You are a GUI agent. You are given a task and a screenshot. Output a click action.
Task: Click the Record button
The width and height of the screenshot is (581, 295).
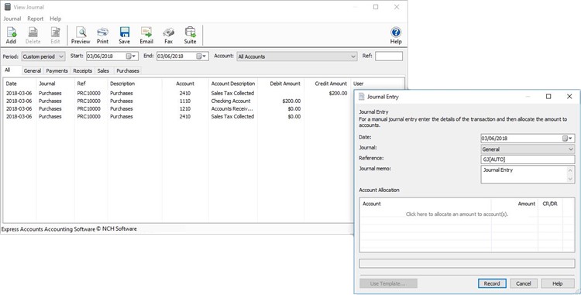[492, 283]
